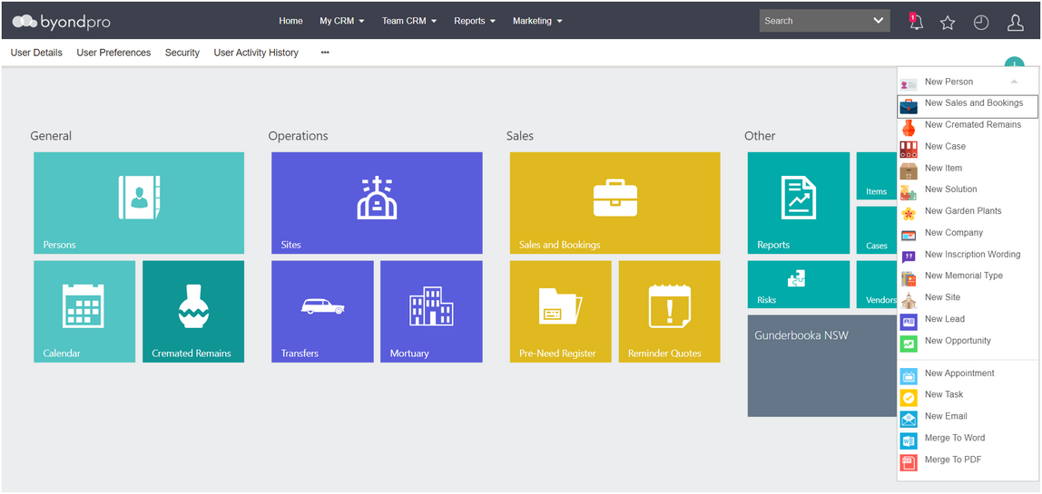Open the Vendors tile
Image resolution: width=1042 pixels, height=494 pixels.
click(x=877, y=285)
